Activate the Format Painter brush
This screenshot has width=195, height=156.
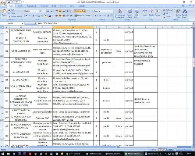15,16
